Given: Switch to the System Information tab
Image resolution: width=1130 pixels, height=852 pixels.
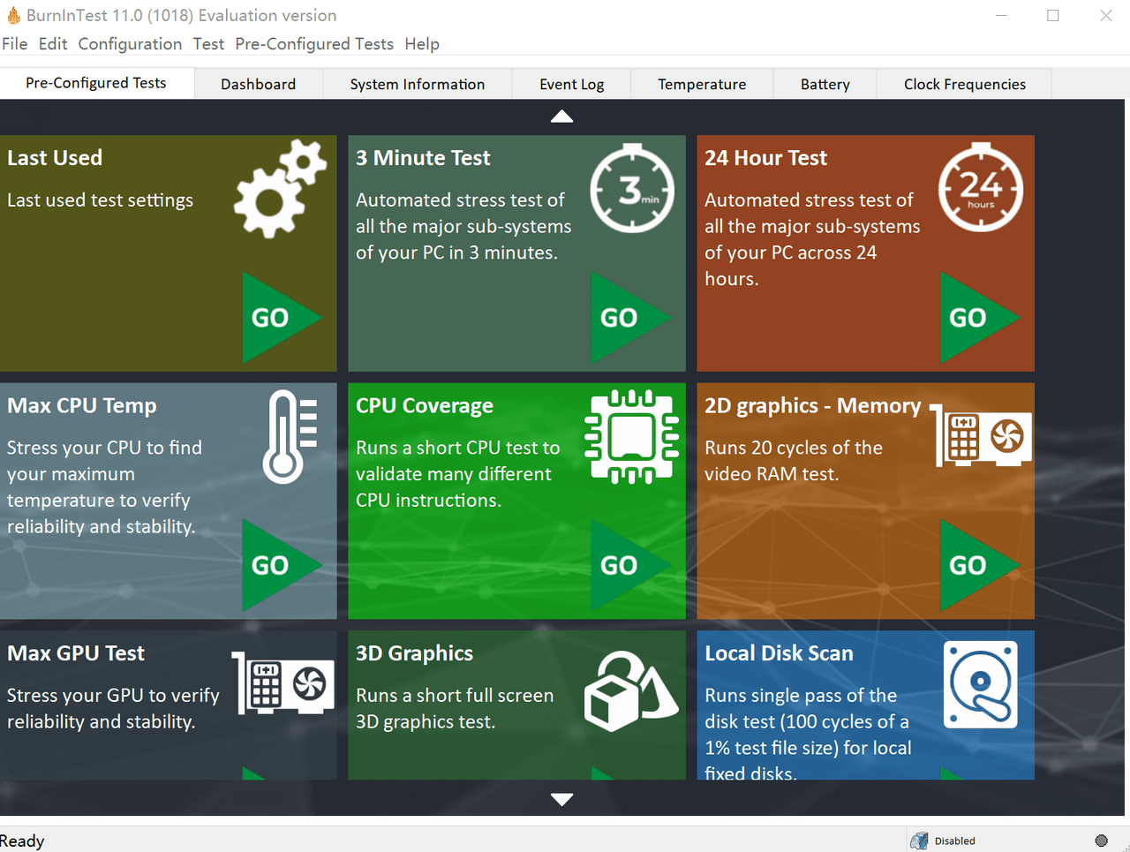Looking at the screenshot, I should tap(417, 85).
